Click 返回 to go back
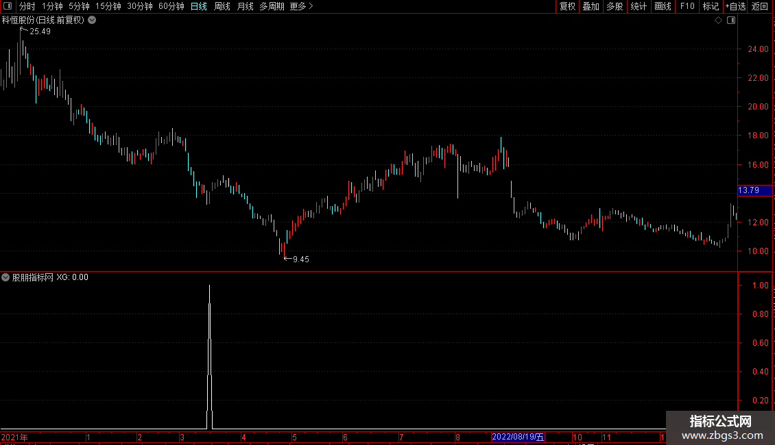Image resolution: width=775 pixels, height=445 pixels. coord(760,6)
